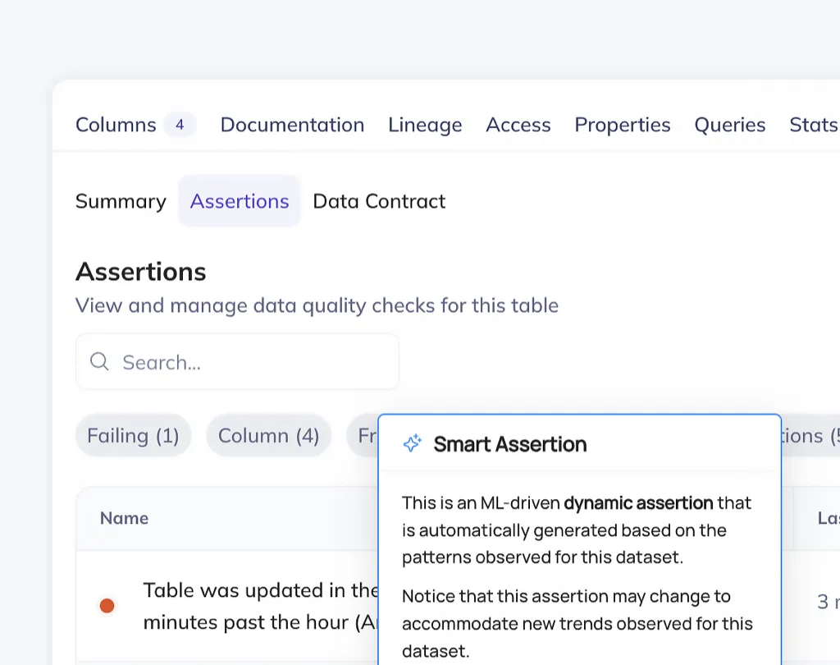The image size is (840, 665).
Task: Switch to the Stats tab
Action: coord(813,125)
